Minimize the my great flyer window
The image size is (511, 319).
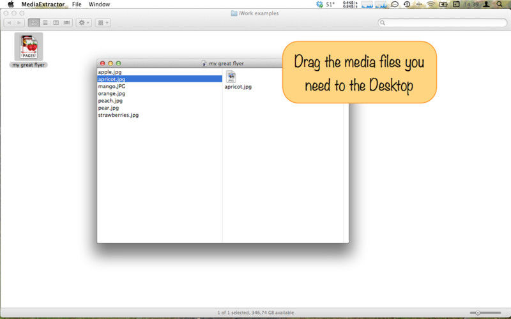111,63
